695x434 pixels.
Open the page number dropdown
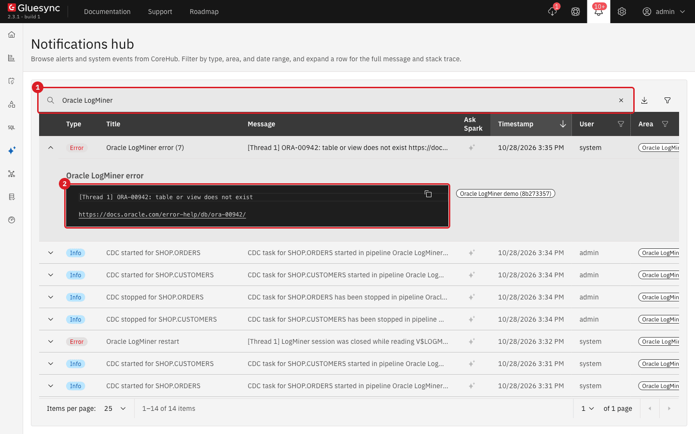click(587, 408)
